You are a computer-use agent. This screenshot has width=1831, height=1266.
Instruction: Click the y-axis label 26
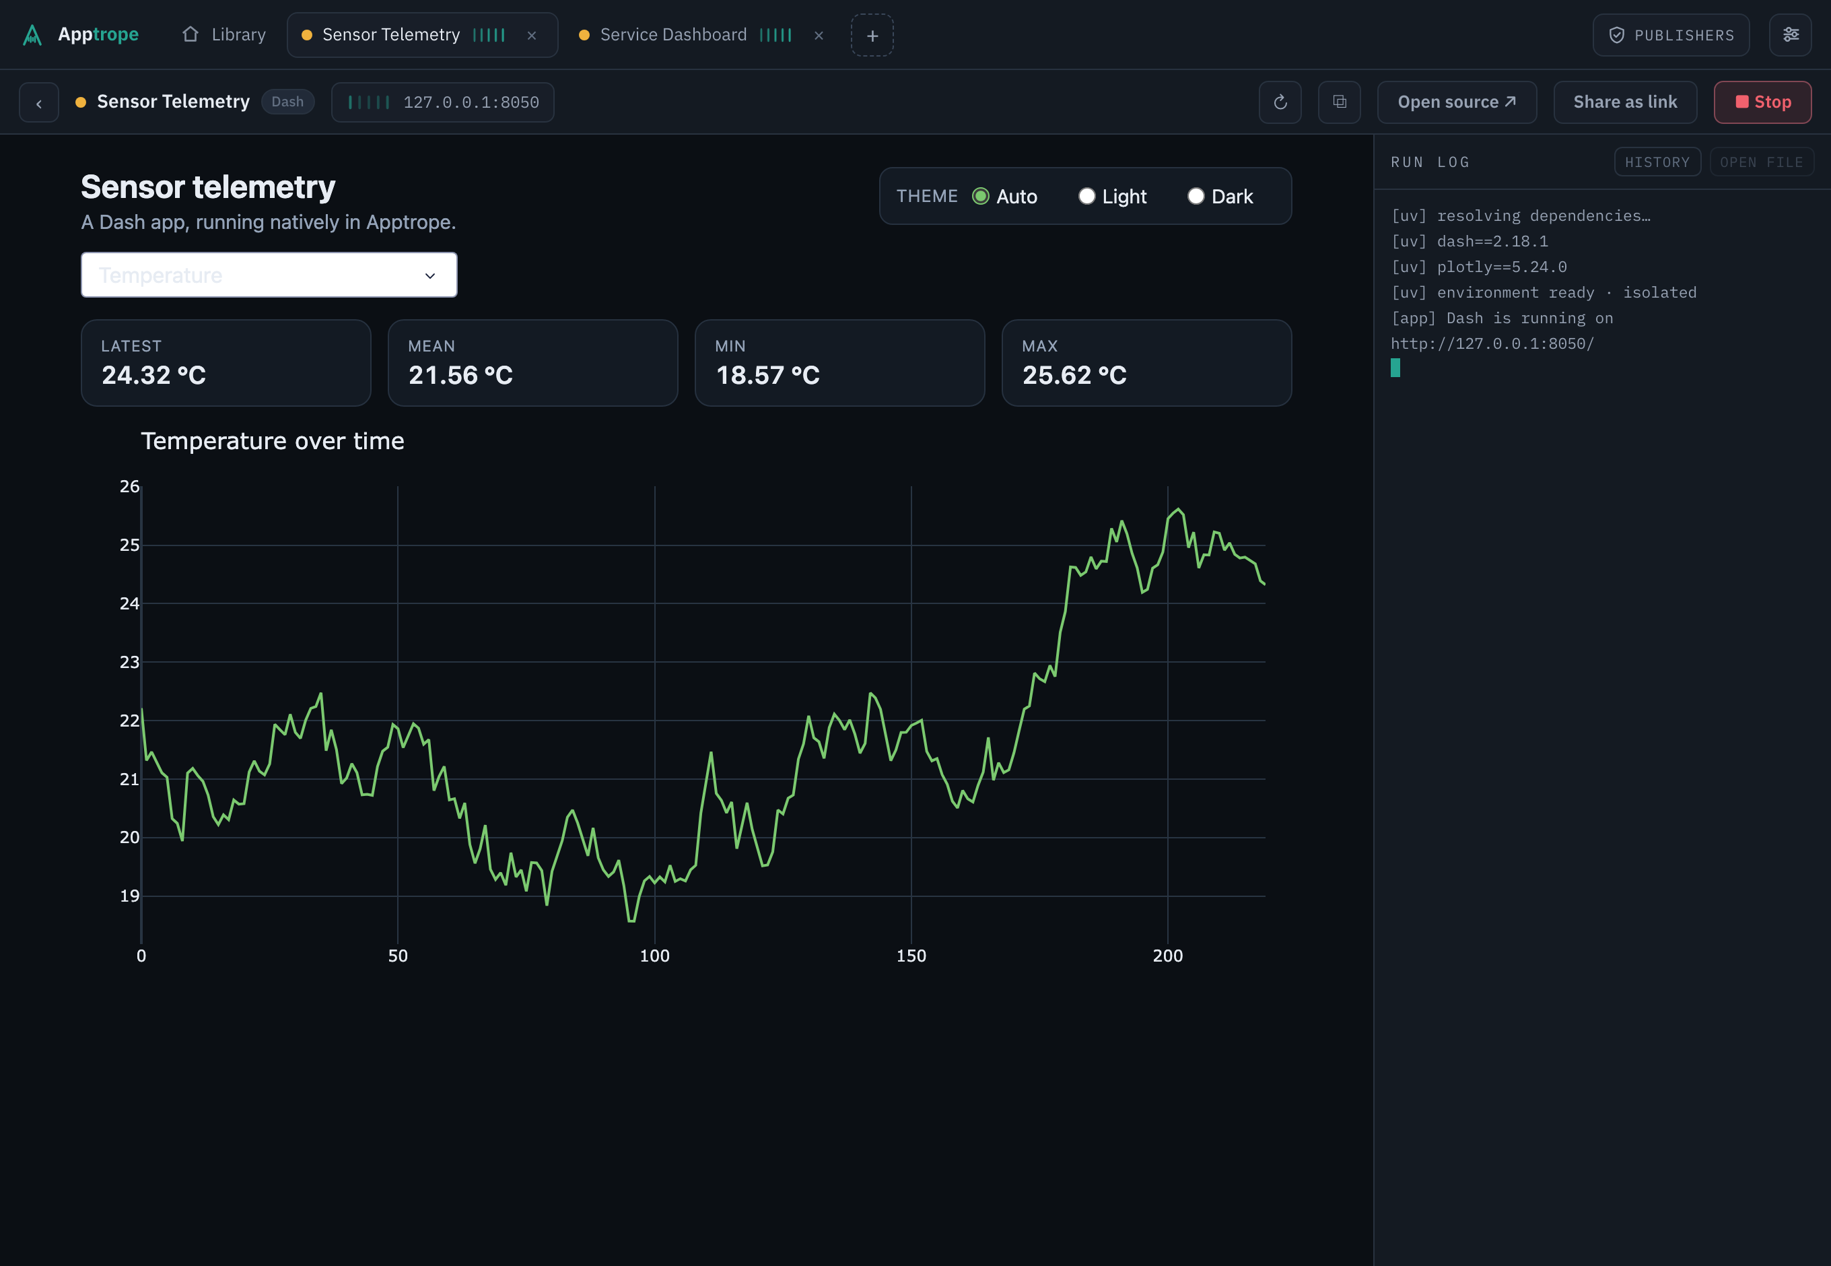129,486
